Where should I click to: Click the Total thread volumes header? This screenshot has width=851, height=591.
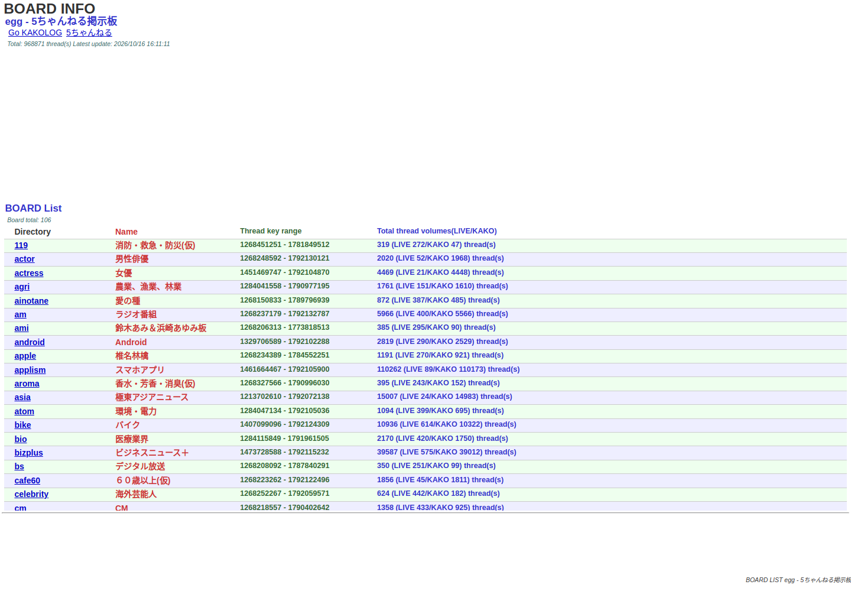click(x=437, y=231)
